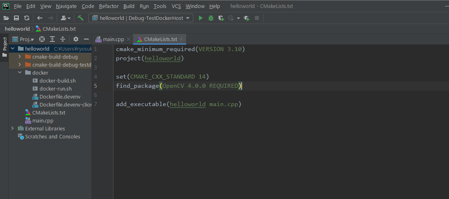Open the helloworld Debug-TestDockerHost configuration dropdown
Image resolution: width=449 pixels, height=199 pixels.
pos(141,18)
